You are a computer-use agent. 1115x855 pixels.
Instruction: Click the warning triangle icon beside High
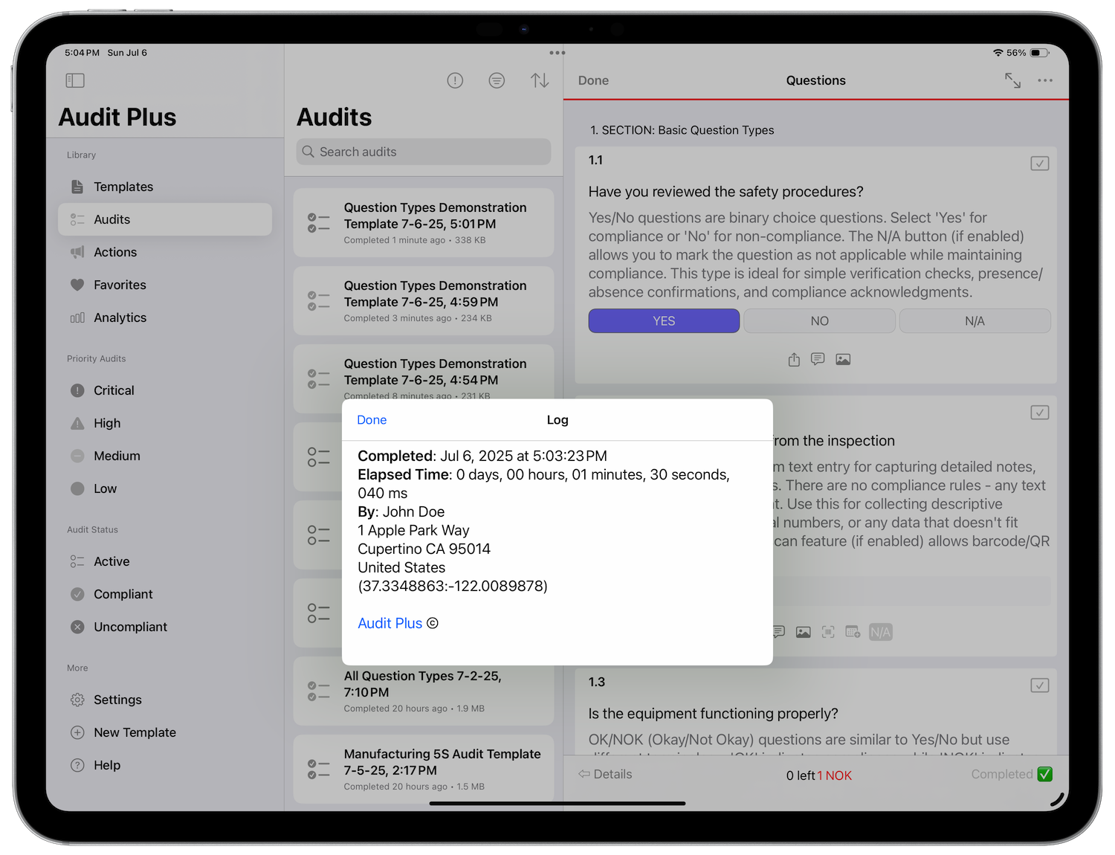[77, 423]
